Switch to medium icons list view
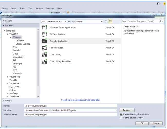This screenshot has height=129, width=167. point(110,21)
